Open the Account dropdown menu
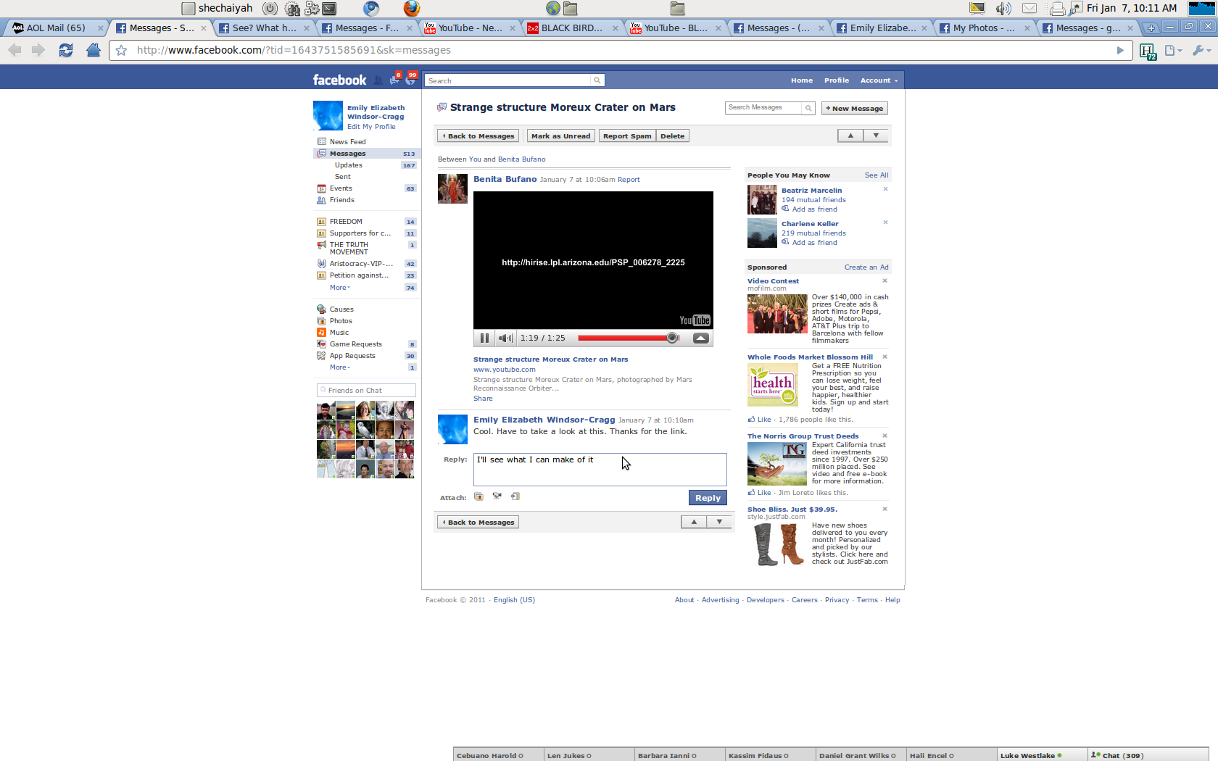Screen dimensions: 1218x761 click(x=879, y=80)
